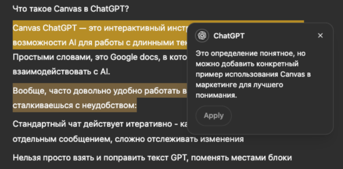Click the line 'взаимодействовать с AI.'
The image size is (343, 169).
pos(61,72)
